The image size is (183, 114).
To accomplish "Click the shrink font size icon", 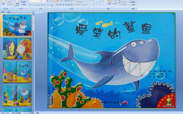I will [x=50, y=1].
